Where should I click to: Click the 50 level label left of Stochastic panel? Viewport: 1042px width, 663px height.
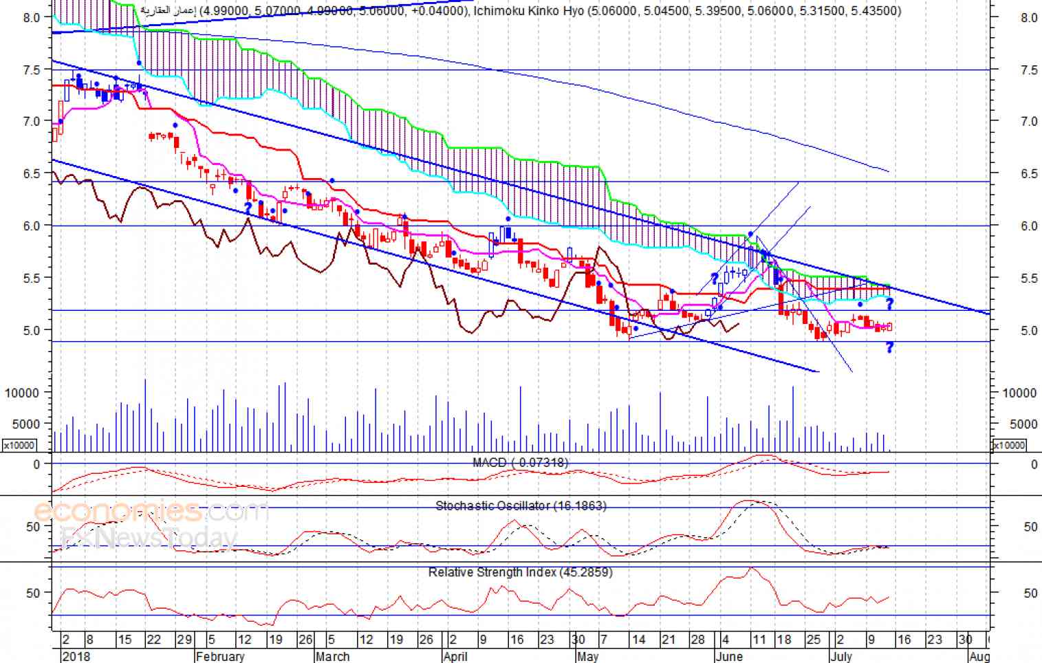[33, 527]
